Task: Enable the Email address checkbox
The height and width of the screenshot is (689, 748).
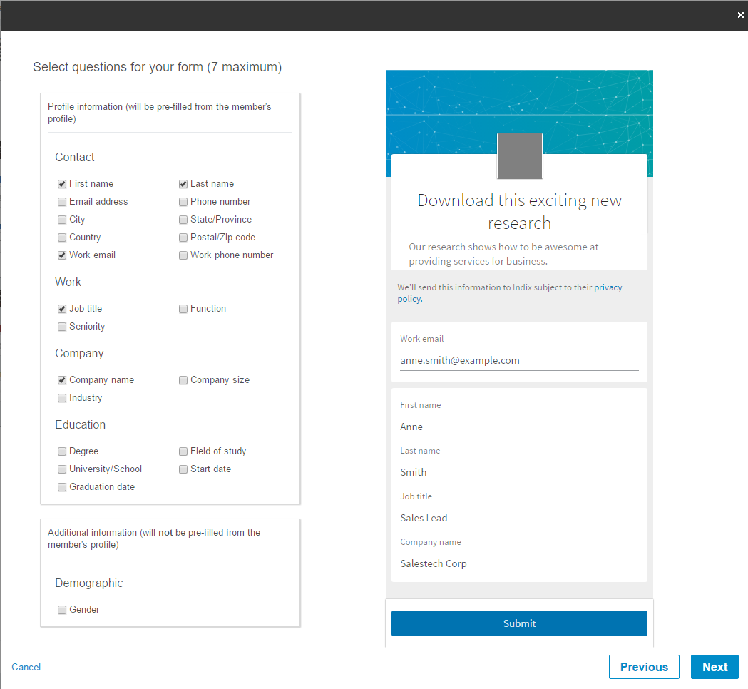Action: (63, 202)
